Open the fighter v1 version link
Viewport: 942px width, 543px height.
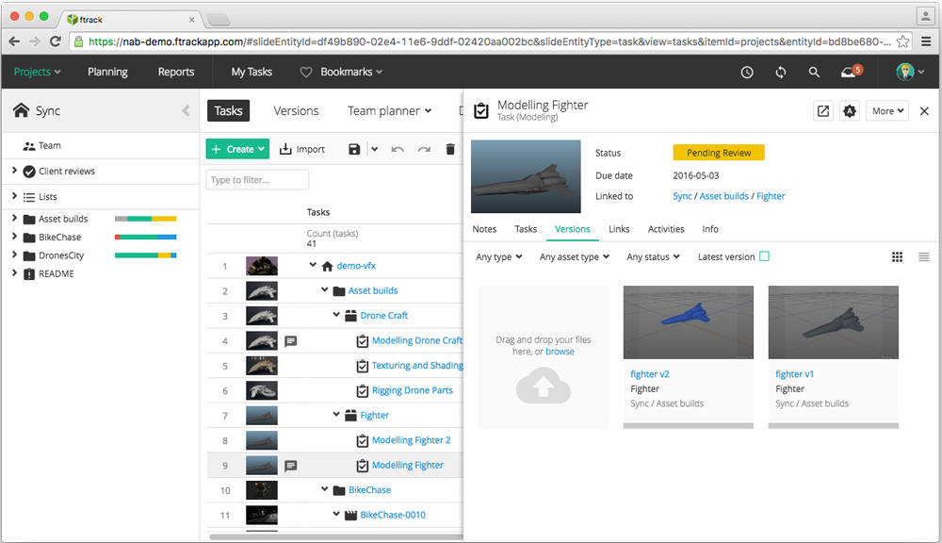click(794, 374)
